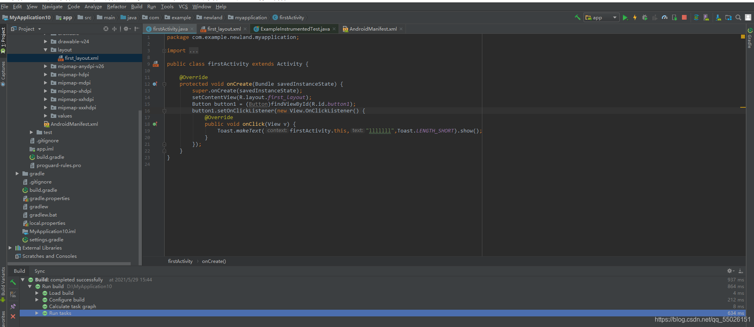The image size is (754, 327).
Task: Expand the gradle folder in project tree
Action: 17,174
